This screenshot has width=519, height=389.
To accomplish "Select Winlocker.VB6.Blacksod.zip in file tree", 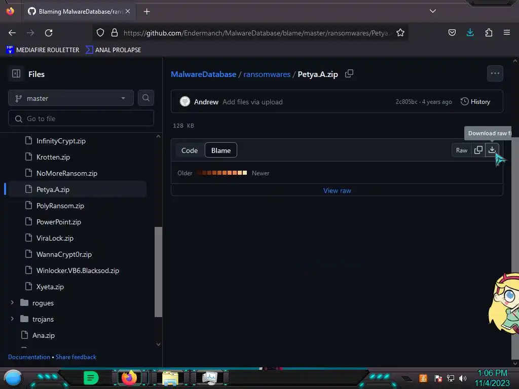I will [77, 270].
